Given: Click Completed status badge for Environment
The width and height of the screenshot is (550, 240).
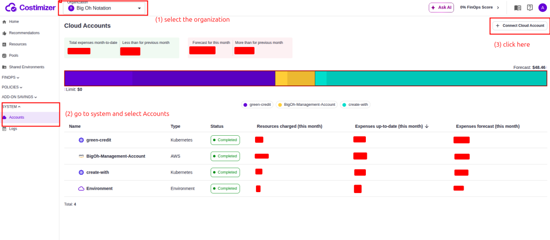Looking at the screenshot, I should [225, 189].
